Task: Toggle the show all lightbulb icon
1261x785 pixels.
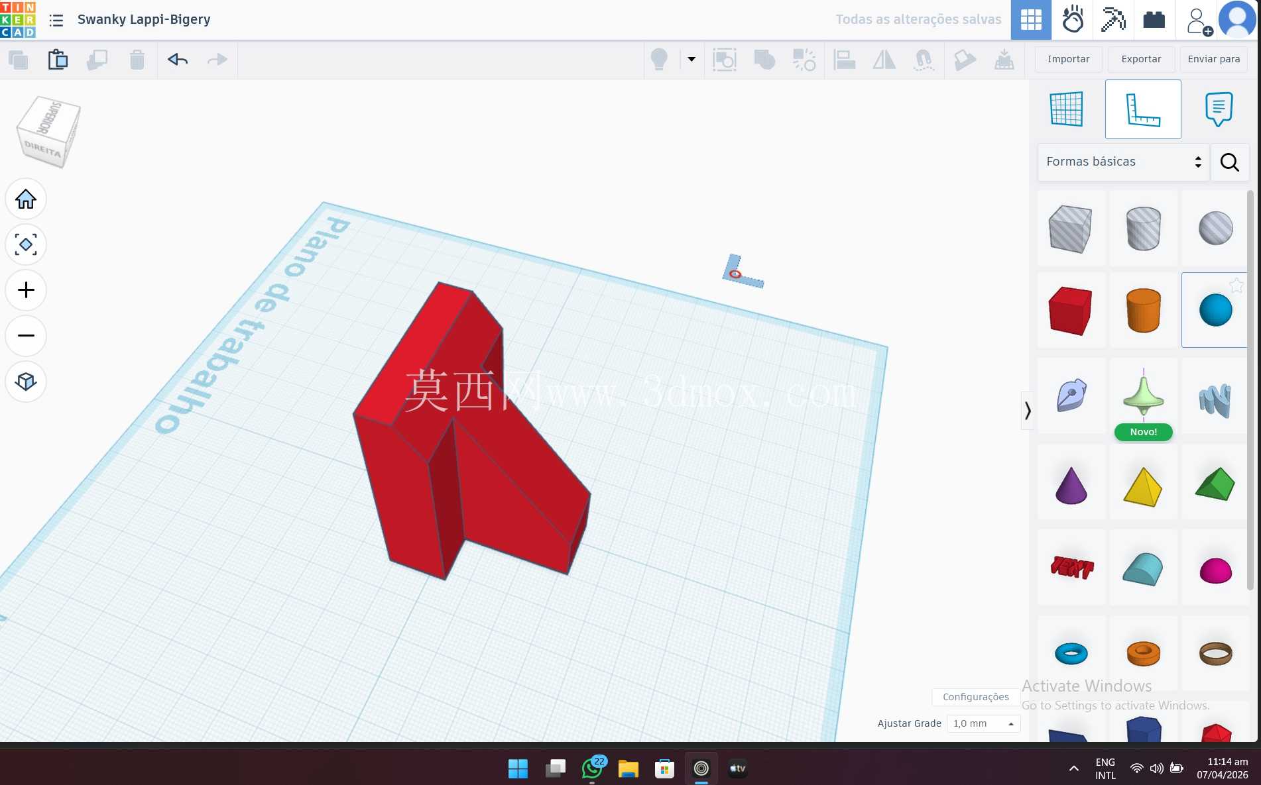Action: pyautogui.click(x=659, y=60)
